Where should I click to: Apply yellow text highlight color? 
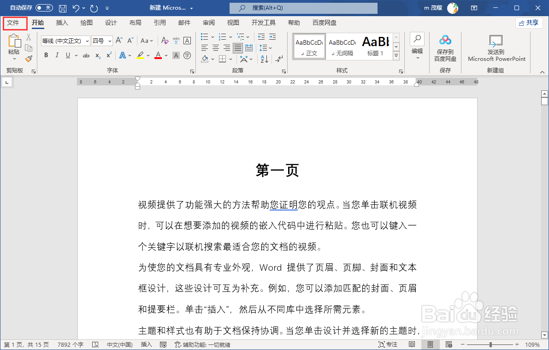point(140,55)
